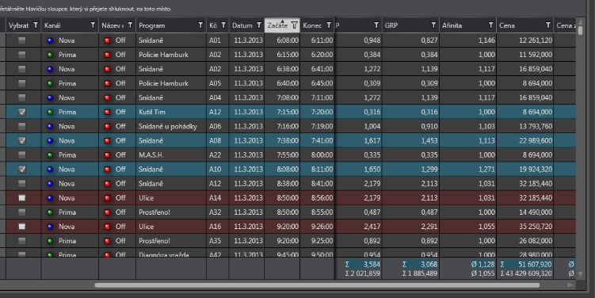
Task: Open the Začátek column filter dropdown
Action: tap(295, 25)
